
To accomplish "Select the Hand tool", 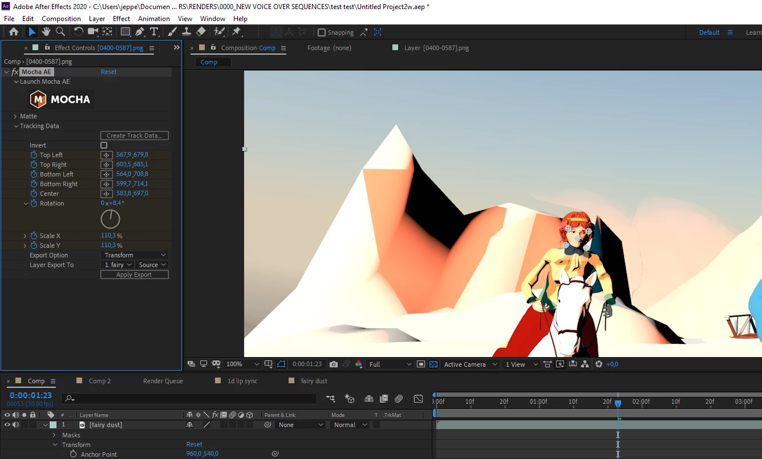I will (46, 32).
